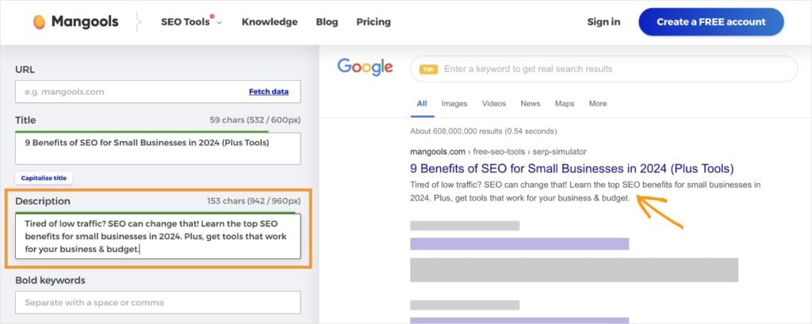Open the SEO Tools dropdown menu

click(x=191, y=21)
